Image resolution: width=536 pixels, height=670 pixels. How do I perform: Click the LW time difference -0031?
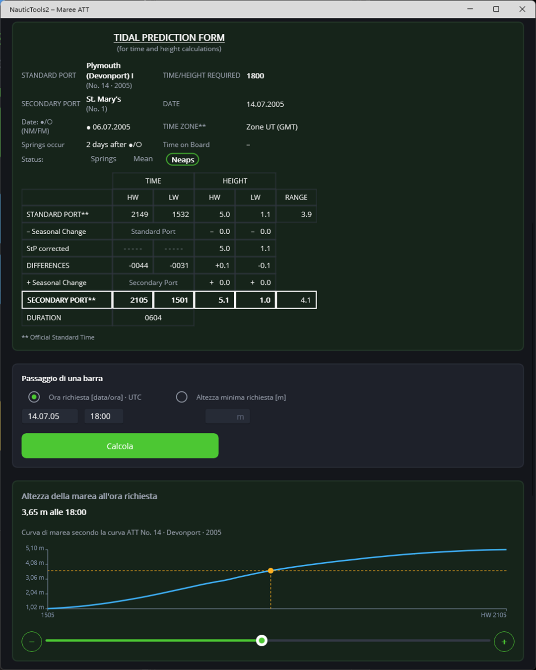[x=179, y=266]
